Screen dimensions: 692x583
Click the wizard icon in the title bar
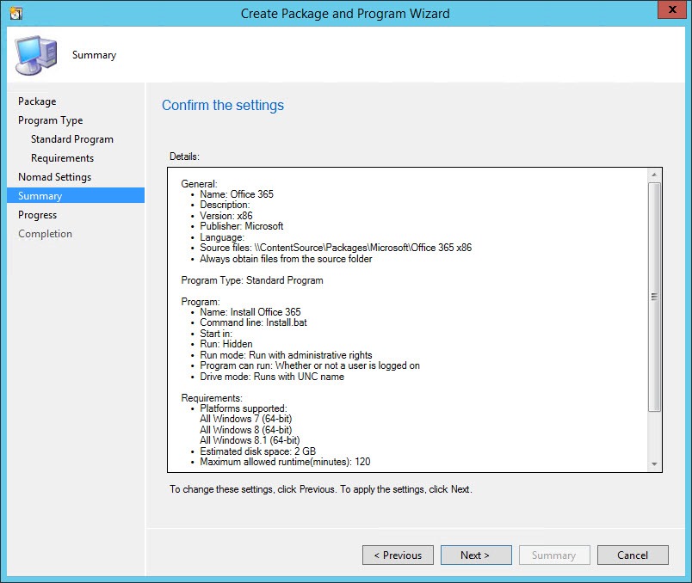[x=15, y=14]
